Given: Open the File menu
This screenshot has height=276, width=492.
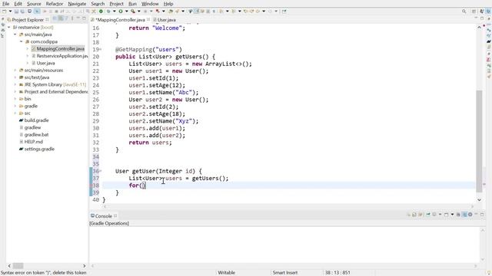Looking at the screenshot, I should coord(5,4).
